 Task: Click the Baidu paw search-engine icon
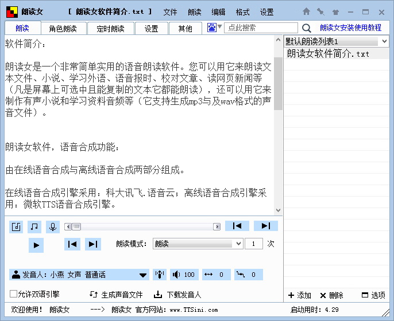click(211, 28)
